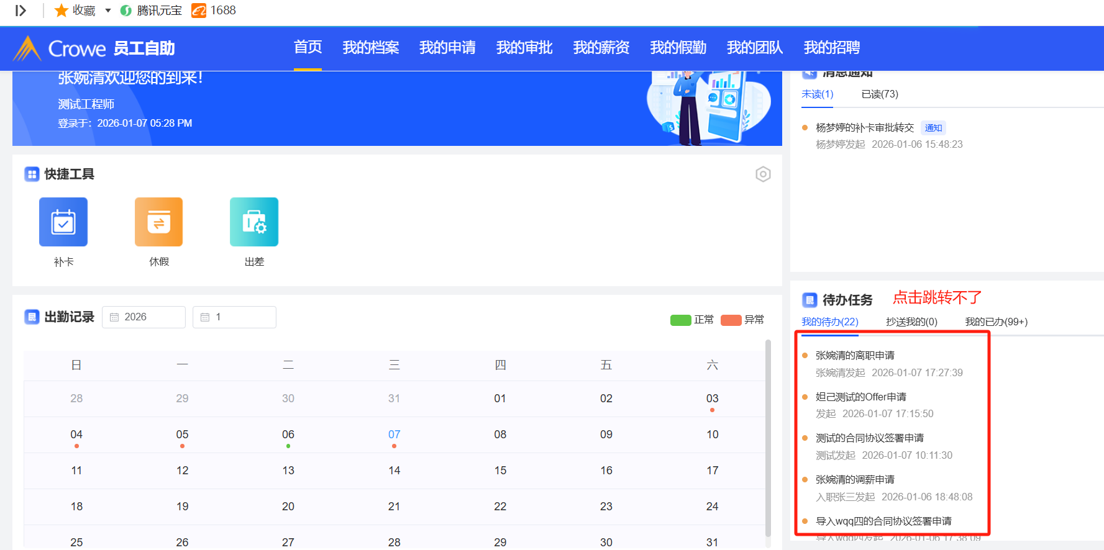Select calendar date 06 with normal dot
The height and width of the screenshot is (550, 1104).
[288, 435]
